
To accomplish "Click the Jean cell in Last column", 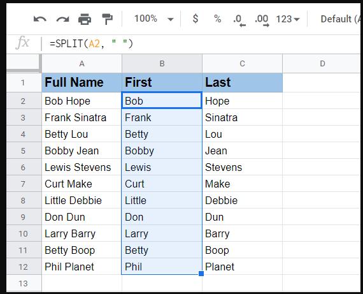I will pyautogui.click(x=242, y=151).
